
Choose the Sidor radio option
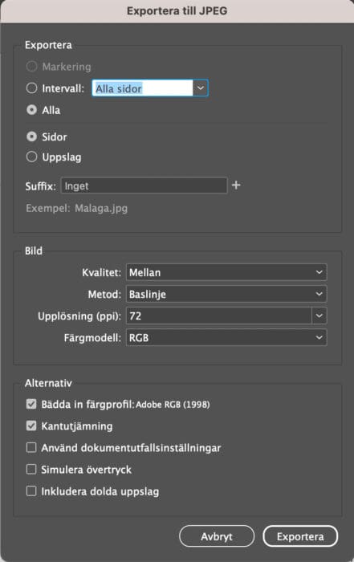pyautogui.click(x=31, y=136)
